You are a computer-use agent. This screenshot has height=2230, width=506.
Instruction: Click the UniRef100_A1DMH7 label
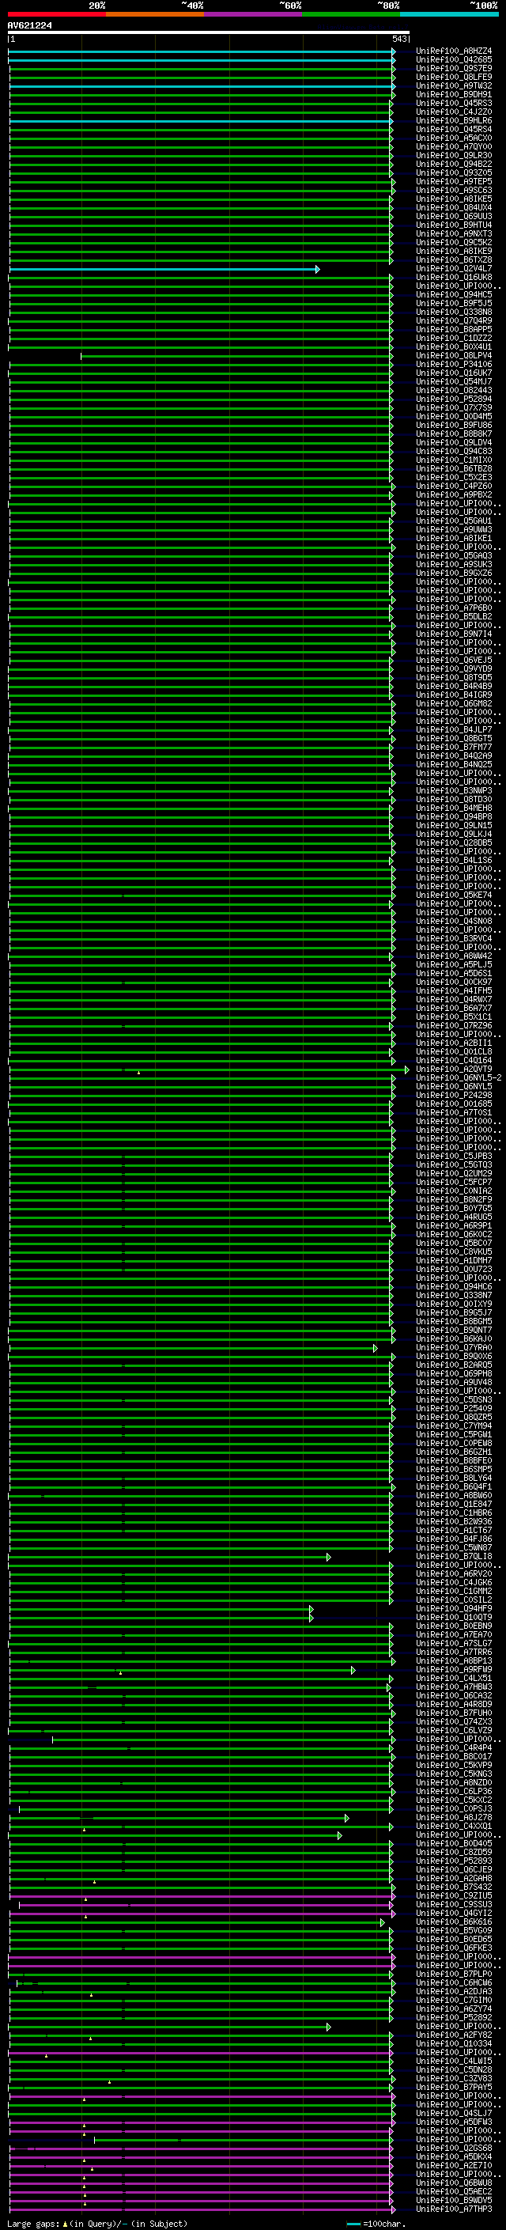(x=454, y=1260)
